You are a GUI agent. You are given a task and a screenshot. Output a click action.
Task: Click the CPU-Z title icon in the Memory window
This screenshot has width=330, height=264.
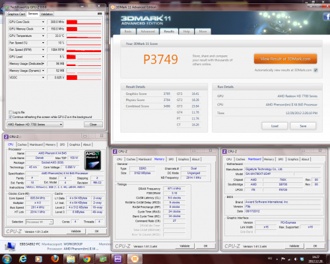115,151
